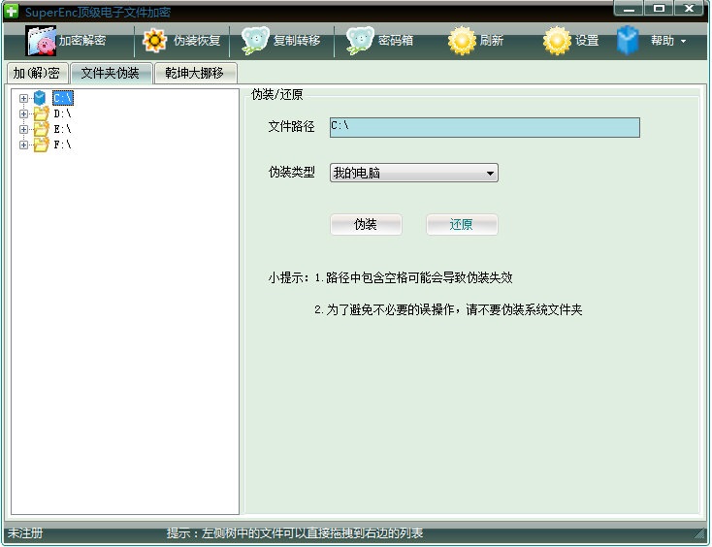Image resolution: width=712 pixels, height=547 pixels.
Task: Open the 伪装恢复 toolbar label
Action: point(197,41)
